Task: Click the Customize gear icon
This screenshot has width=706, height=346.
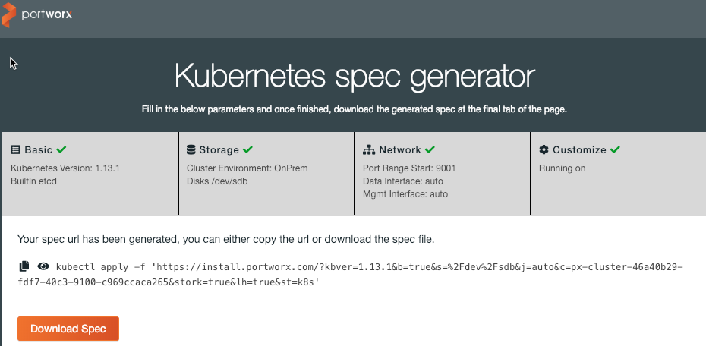Action: [544, 150]
